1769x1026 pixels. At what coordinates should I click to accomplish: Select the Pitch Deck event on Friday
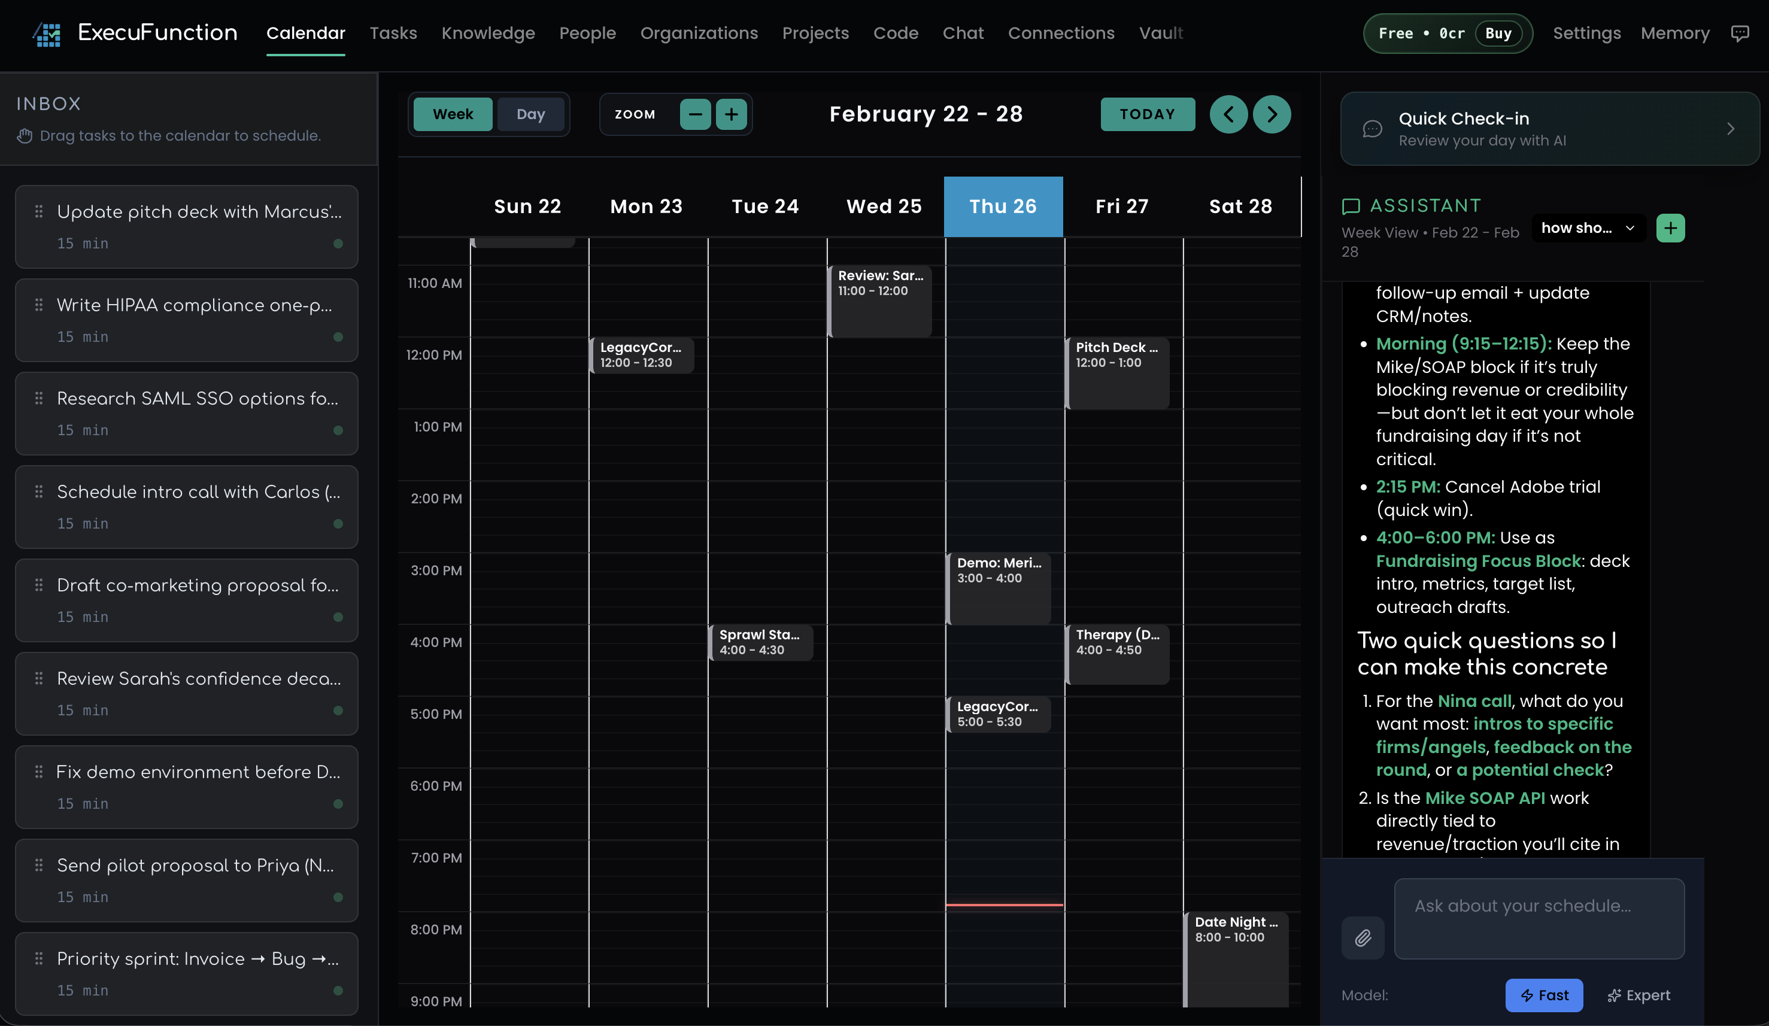[1118, 372]
